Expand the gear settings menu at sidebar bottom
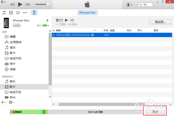This screenshot has width=174, height=117. [x=12, y=102]
